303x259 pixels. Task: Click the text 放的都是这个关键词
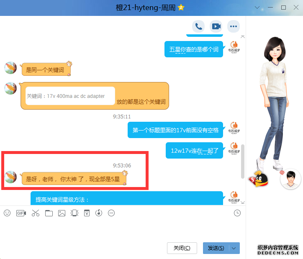[x=141, y=102]
